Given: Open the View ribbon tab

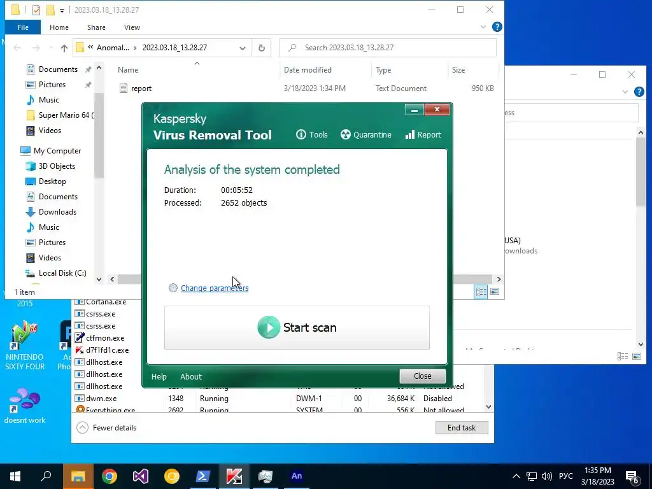Looking at the screenshot, I should click(132, 27).
